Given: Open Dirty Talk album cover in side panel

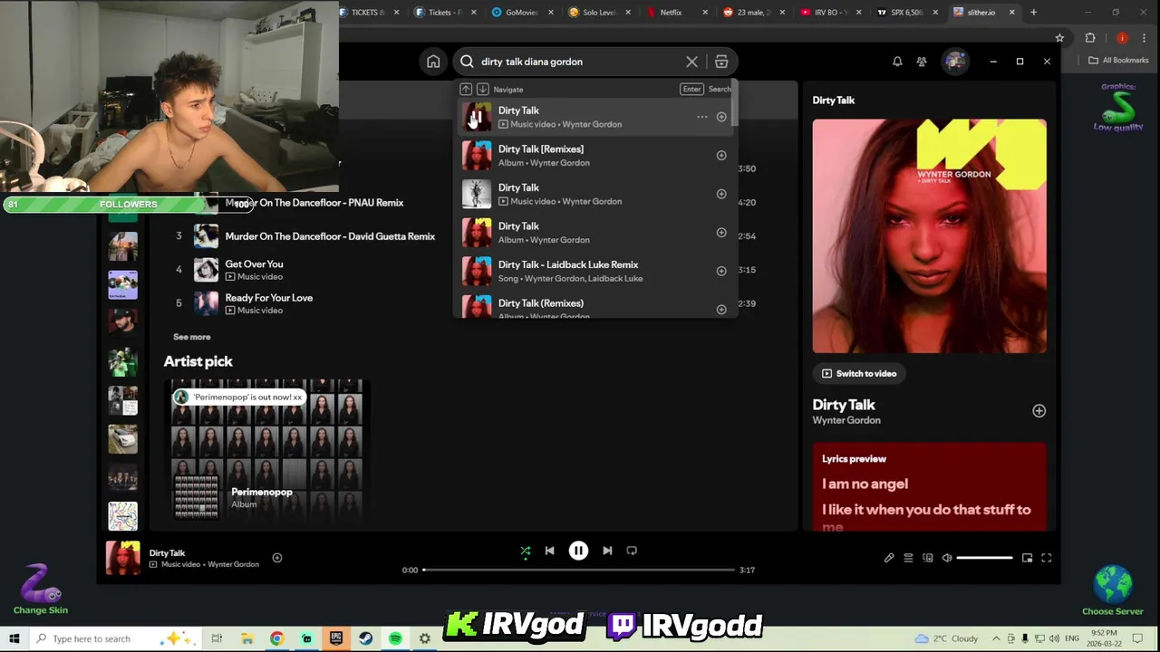Looking at the screenshot, I should 930,236.
